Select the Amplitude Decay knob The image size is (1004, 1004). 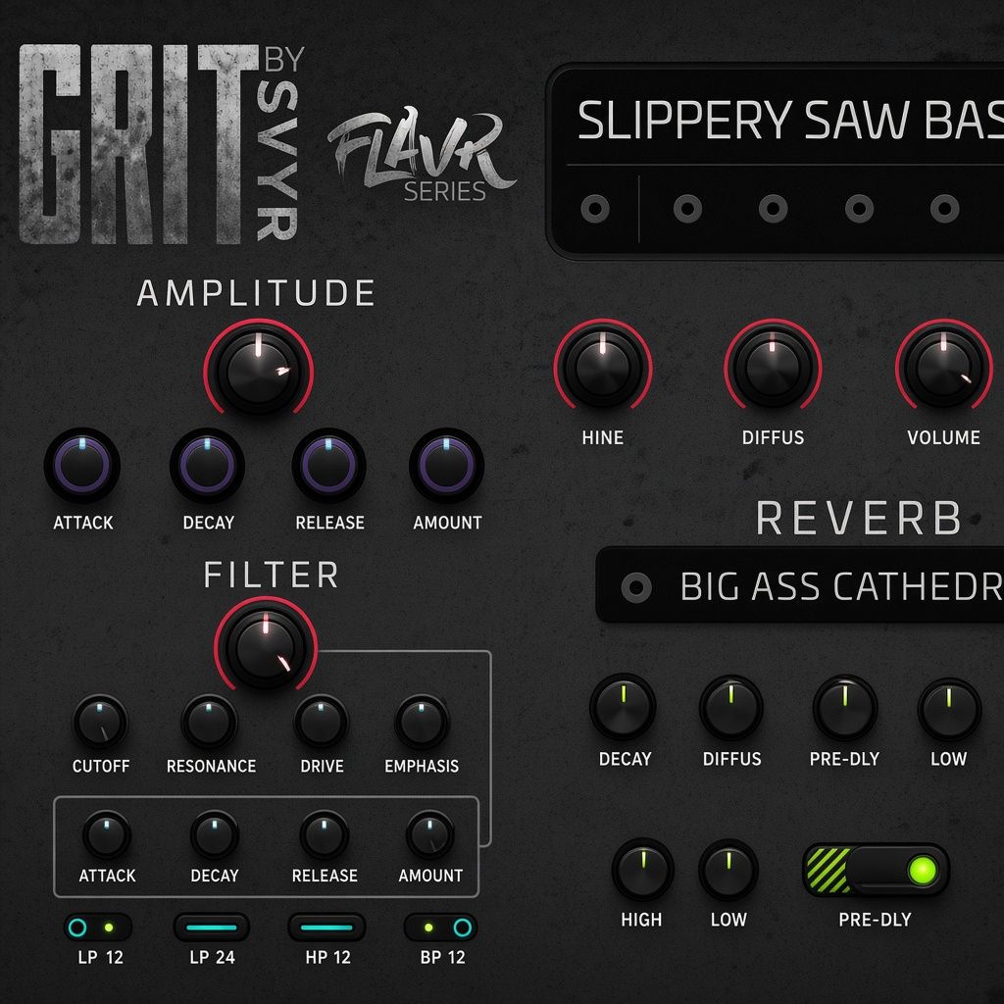(208, 466)
